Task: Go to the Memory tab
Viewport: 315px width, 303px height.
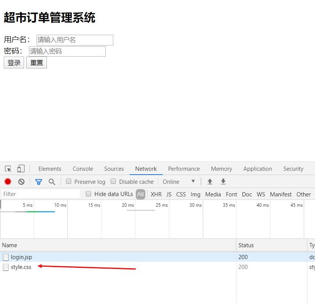Action: coord(222,169)
